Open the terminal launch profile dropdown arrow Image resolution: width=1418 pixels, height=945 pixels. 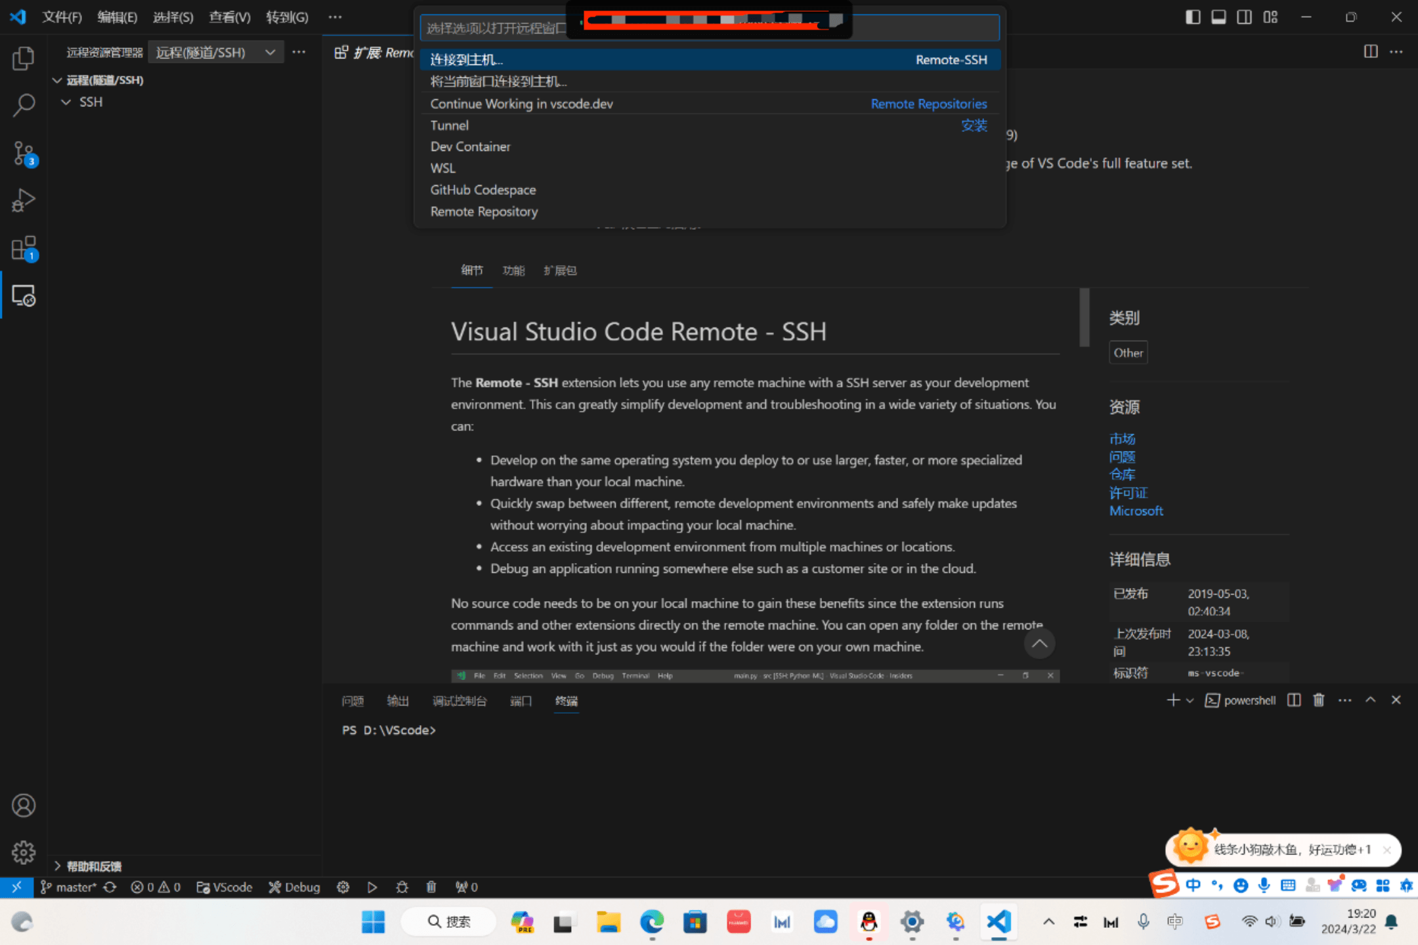1190,700
